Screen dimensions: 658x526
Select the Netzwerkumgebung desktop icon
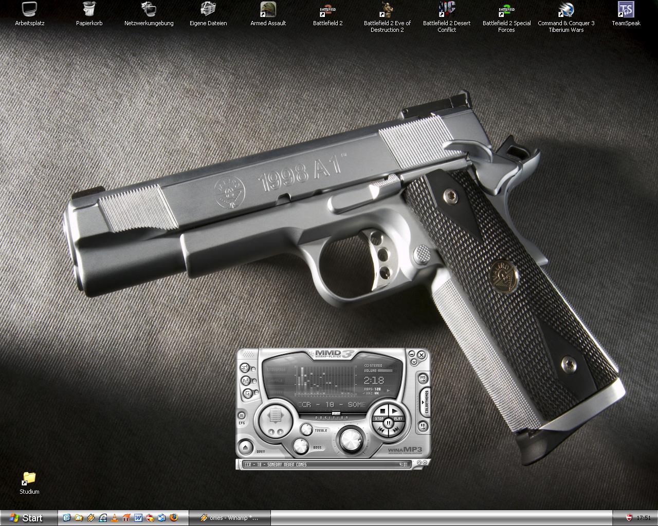point(149,14)
